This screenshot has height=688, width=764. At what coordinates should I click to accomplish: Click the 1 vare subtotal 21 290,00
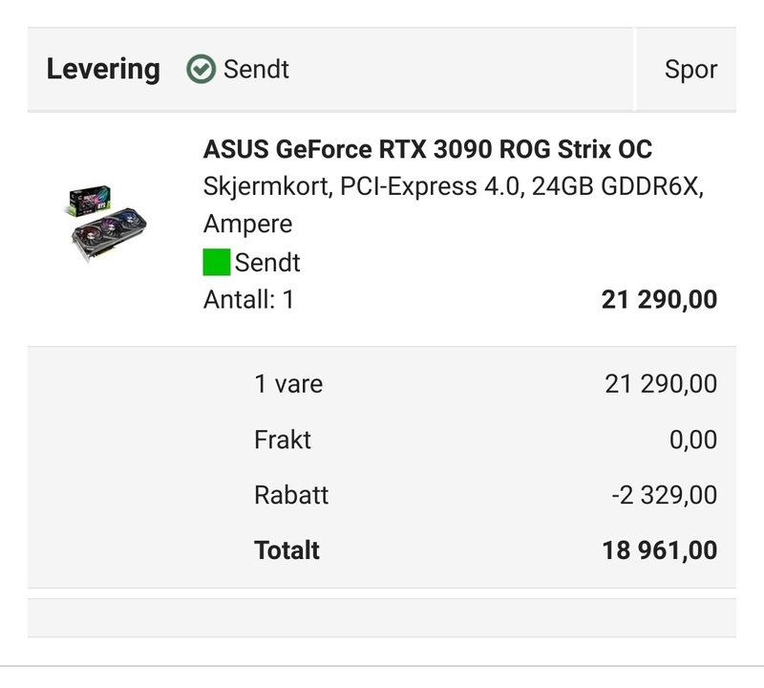tap(661, 384)
